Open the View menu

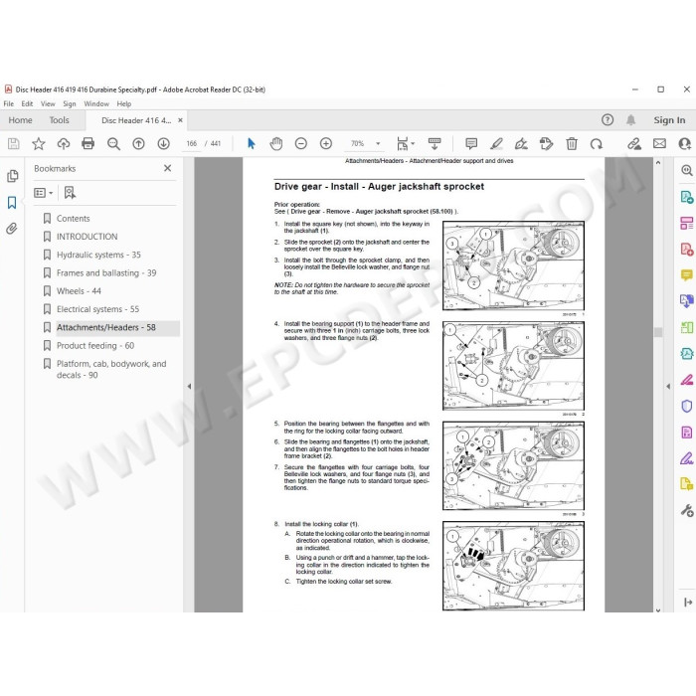48,103
